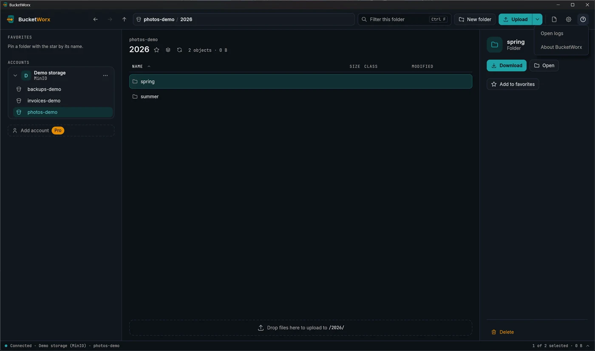The width and height of the screenshot is (595, 351).
Task: Click the photos-demo breadcrumb segment
Action: [159, 20]
